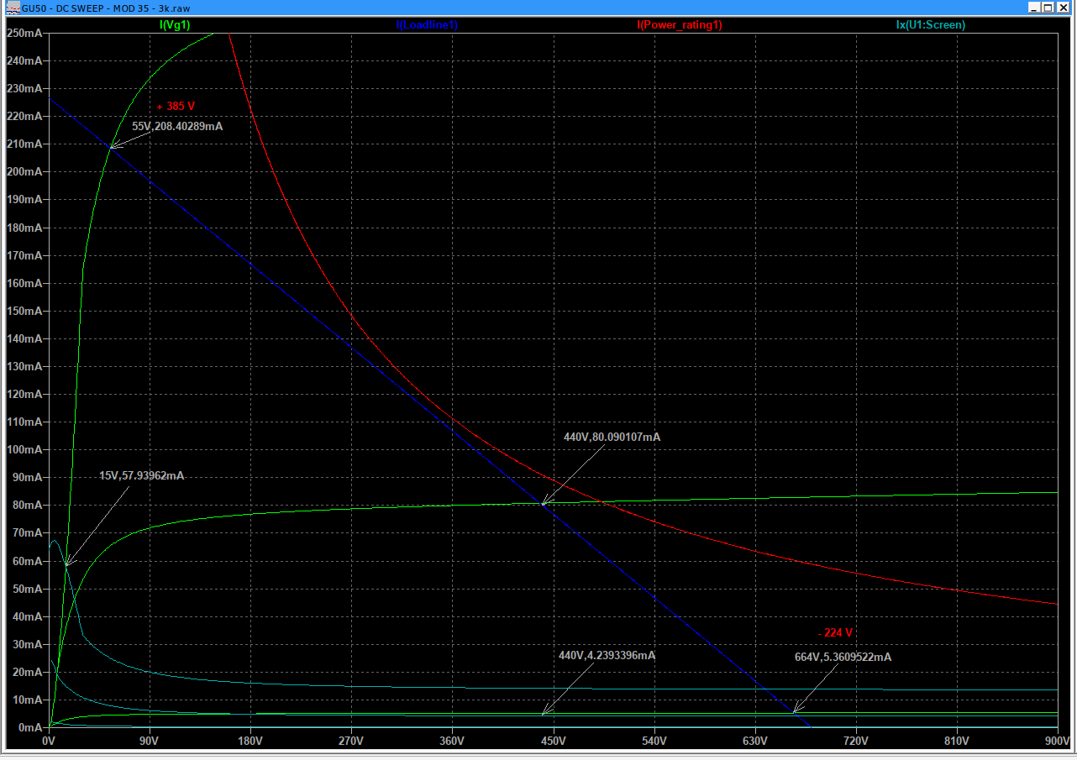Image resolution: width=1077 pixels, height=760 pixels.
Task: Click the 900V label on horizontal axis
Action: (x=1057, y=742)
